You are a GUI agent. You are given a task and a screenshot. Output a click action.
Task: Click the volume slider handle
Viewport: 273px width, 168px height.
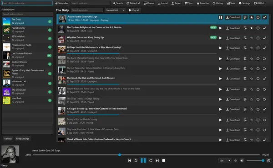(x=263, y=161)
